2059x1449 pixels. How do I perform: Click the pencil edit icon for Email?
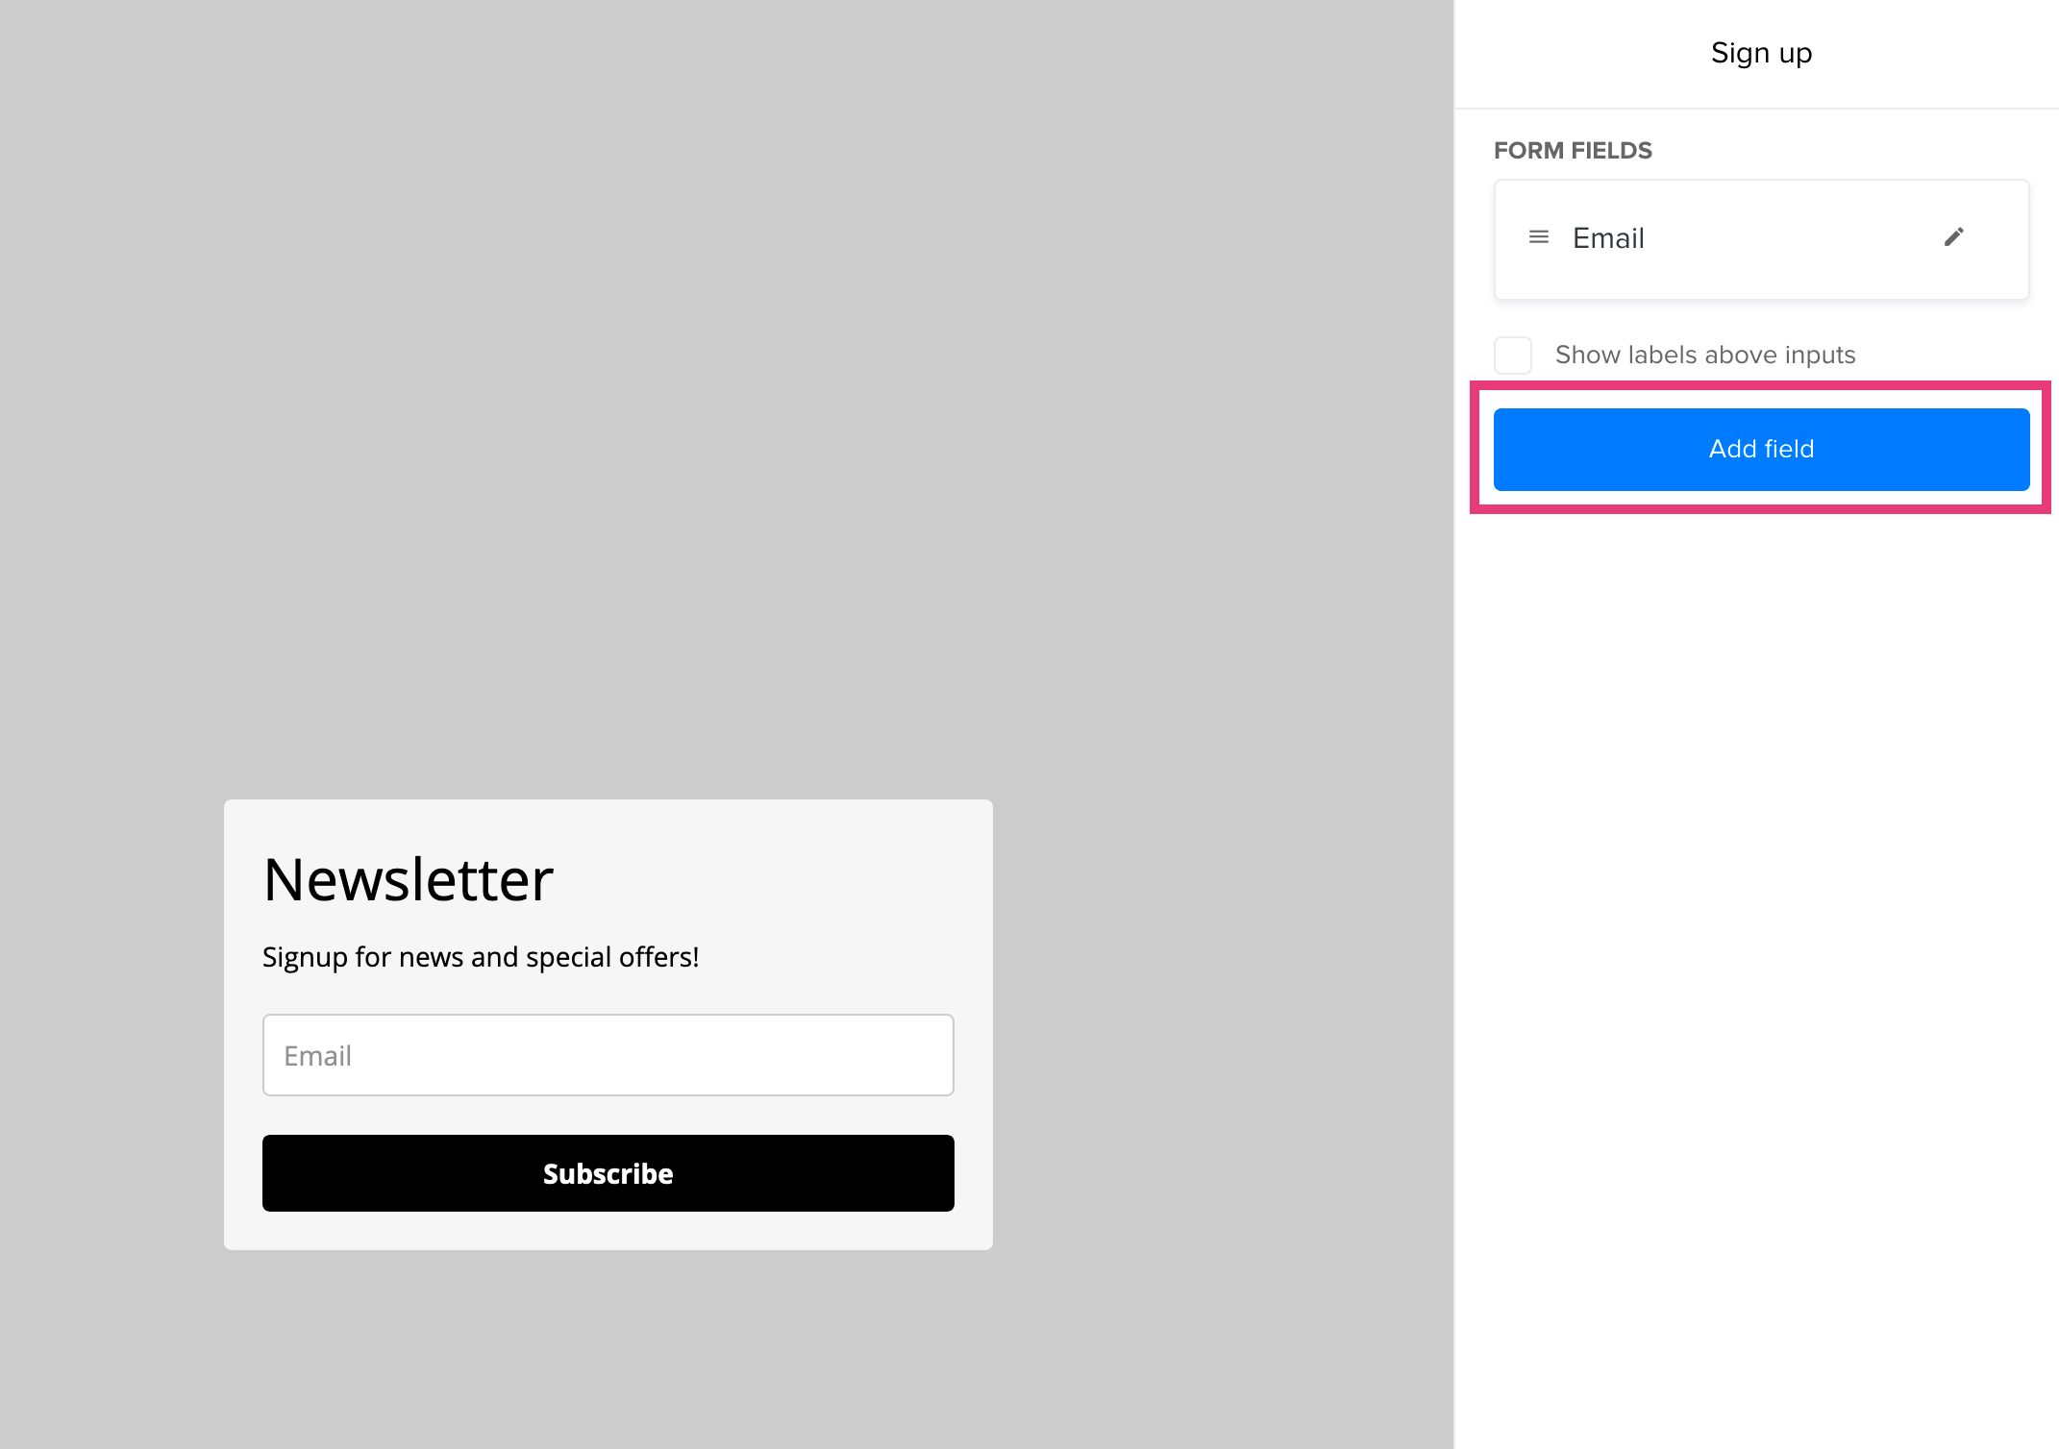[1953, 237]
